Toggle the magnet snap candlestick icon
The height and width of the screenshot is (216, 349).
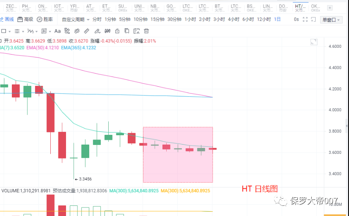107,31
